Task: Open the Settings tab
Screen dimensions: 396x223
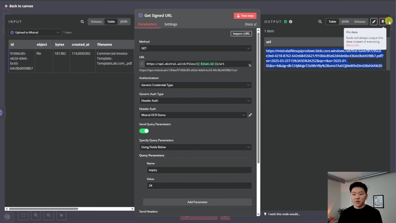Action: click(171, 24)
